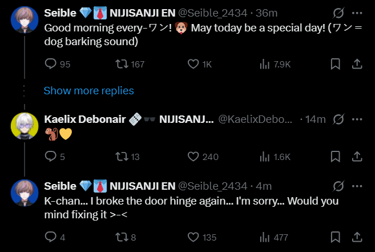
Task: Open more options on Kaelix's tweet
Action: pos(357,119)
